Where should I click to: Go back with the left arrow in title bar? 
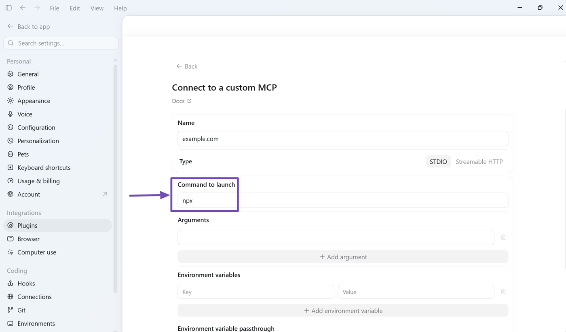coord(23,8)
